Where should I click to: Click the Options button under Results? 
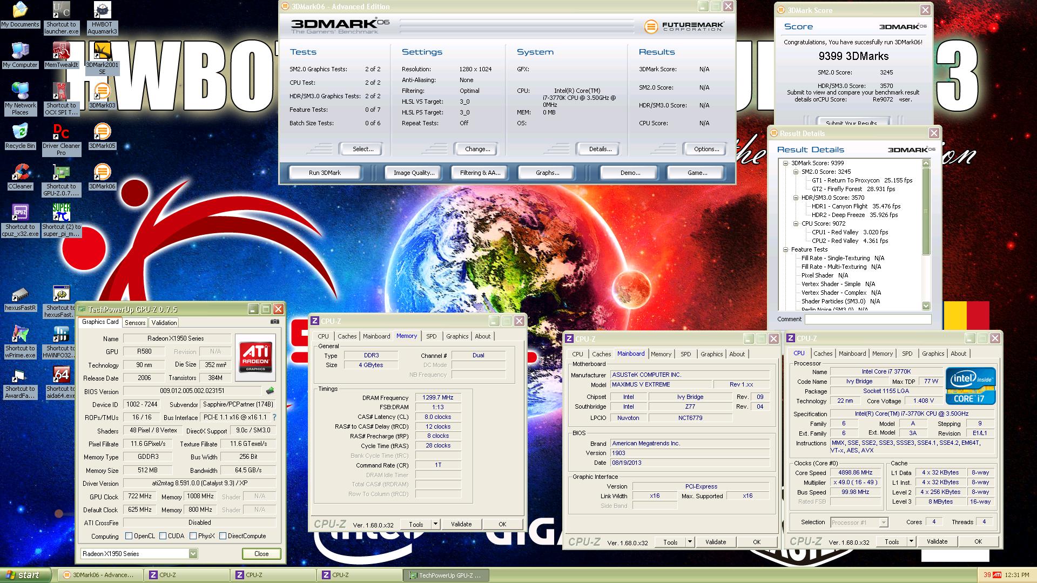click(704, 149)
